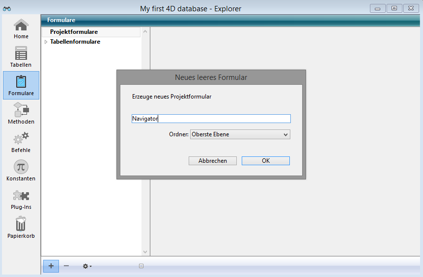This screenshot has width=423, height=277.
Task: View the Plug-Ins page
Action: pos(21,200)
